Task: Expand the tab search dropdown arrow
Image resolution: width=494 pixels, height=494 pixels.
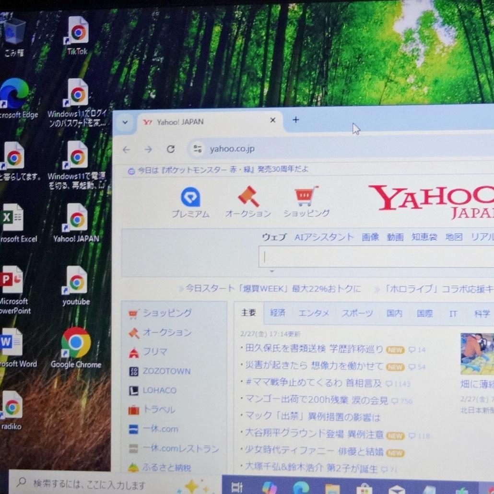Action: (x=125, y=122)
